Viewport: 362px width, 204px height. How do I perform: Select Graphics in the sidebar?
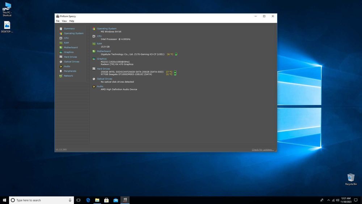(69, 52)
